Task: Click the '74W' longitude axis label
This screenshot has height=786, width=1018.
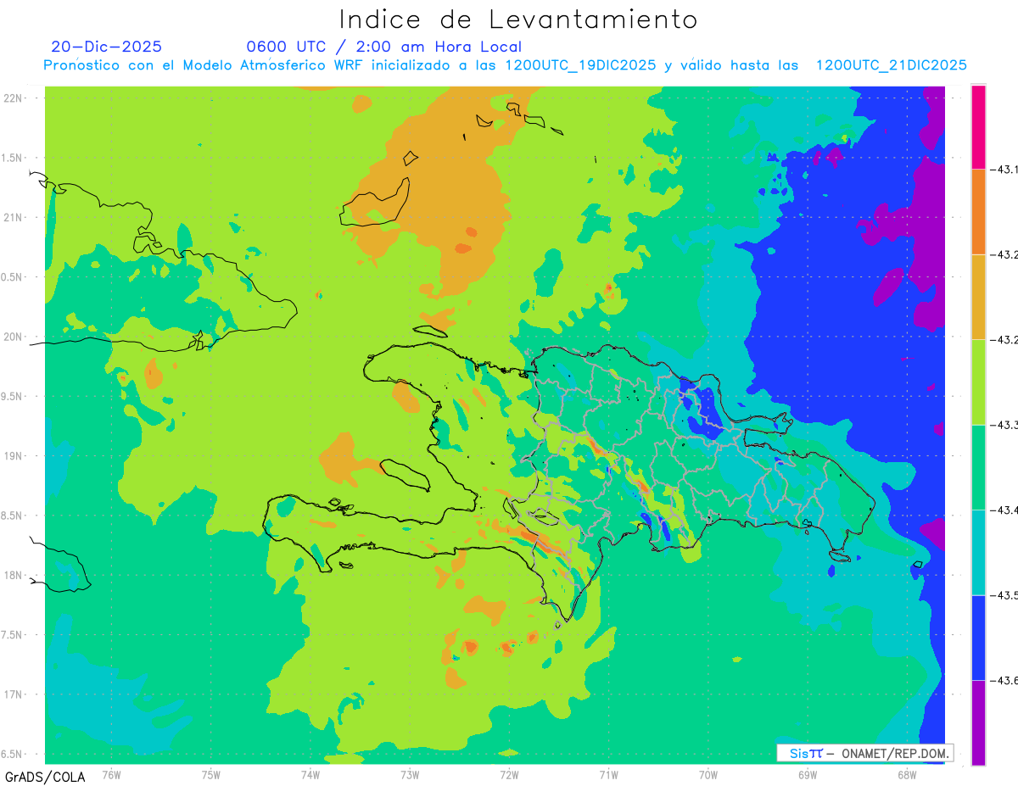Action: tap(310, 774)
